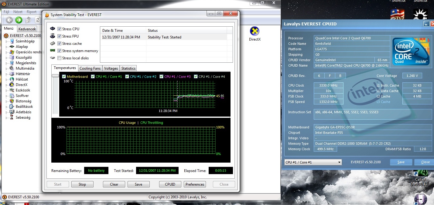Expand the Számítógép tree node arrow

(7, 41)
